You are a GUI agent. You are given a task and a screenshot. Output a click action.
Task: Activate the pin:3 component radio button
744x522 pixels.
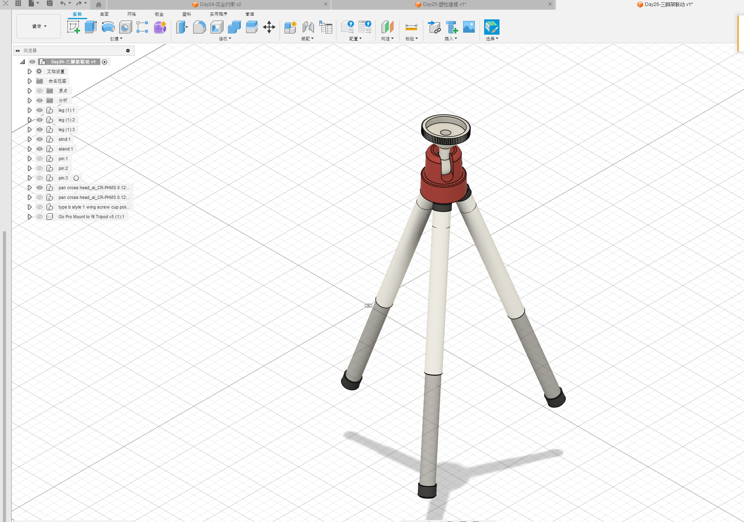pyautogui.click(x=76, y=178)
